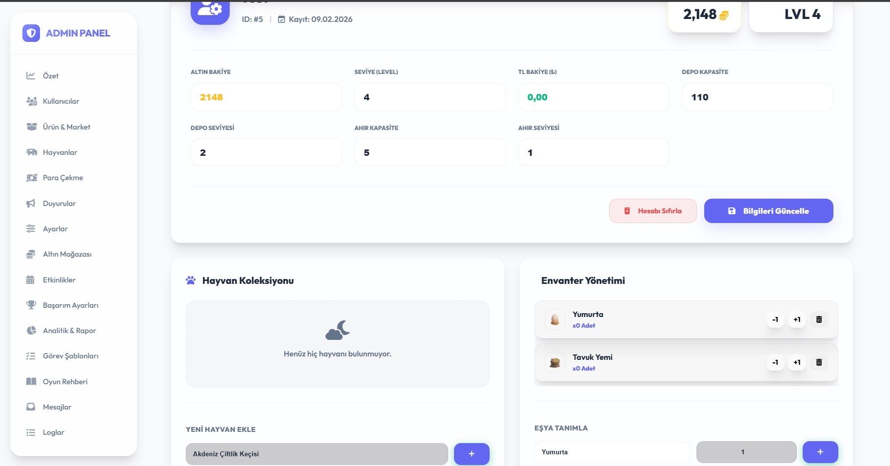Go to Para Çekme page
This screenshot has height=466, width=890.
pos(63,178)
